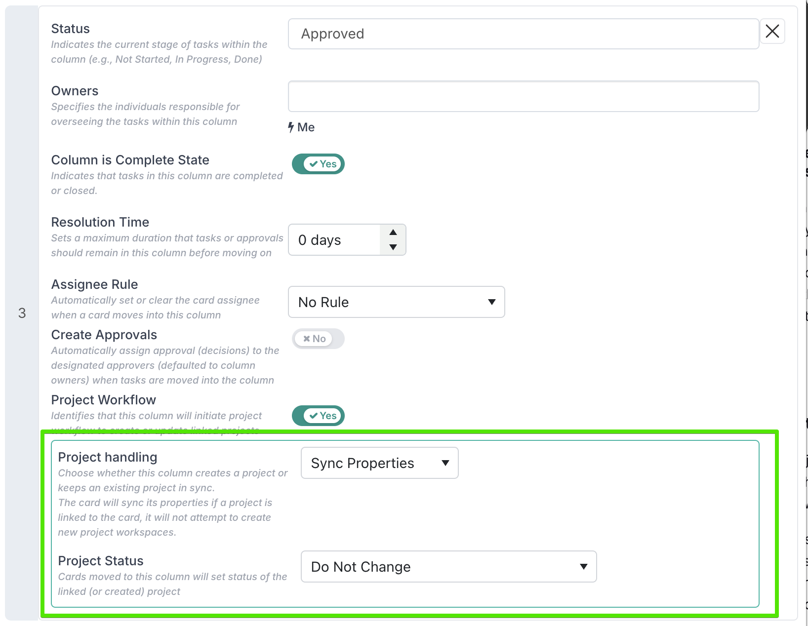
Task: Expand the Project Status dropdown
Action: (448, 567)
